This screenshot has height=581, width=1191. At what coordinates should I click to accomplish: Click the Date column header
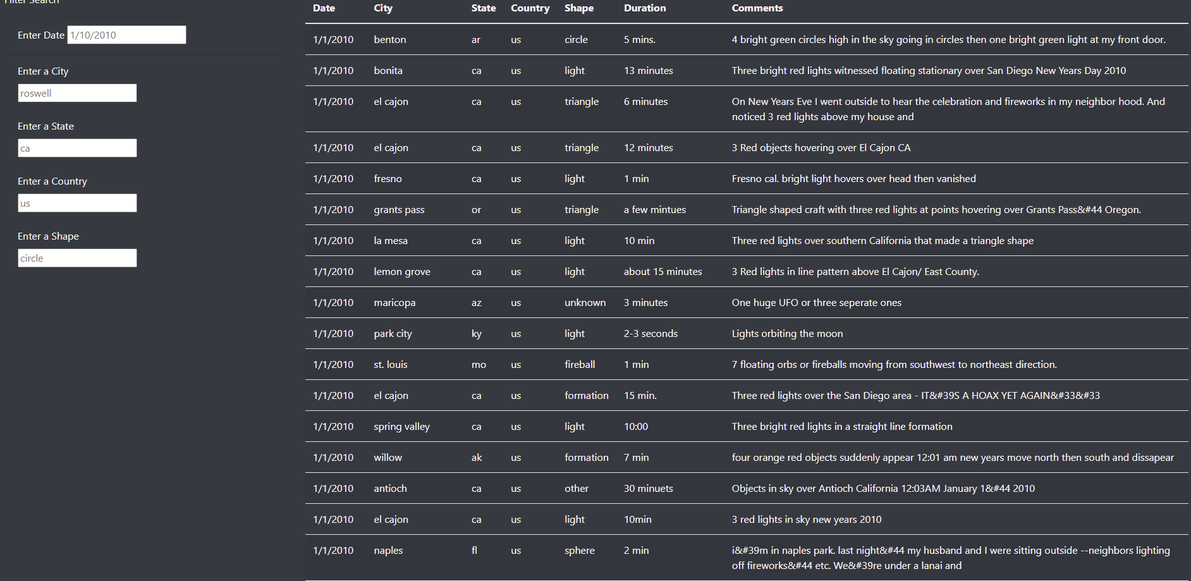pos(324,8)
